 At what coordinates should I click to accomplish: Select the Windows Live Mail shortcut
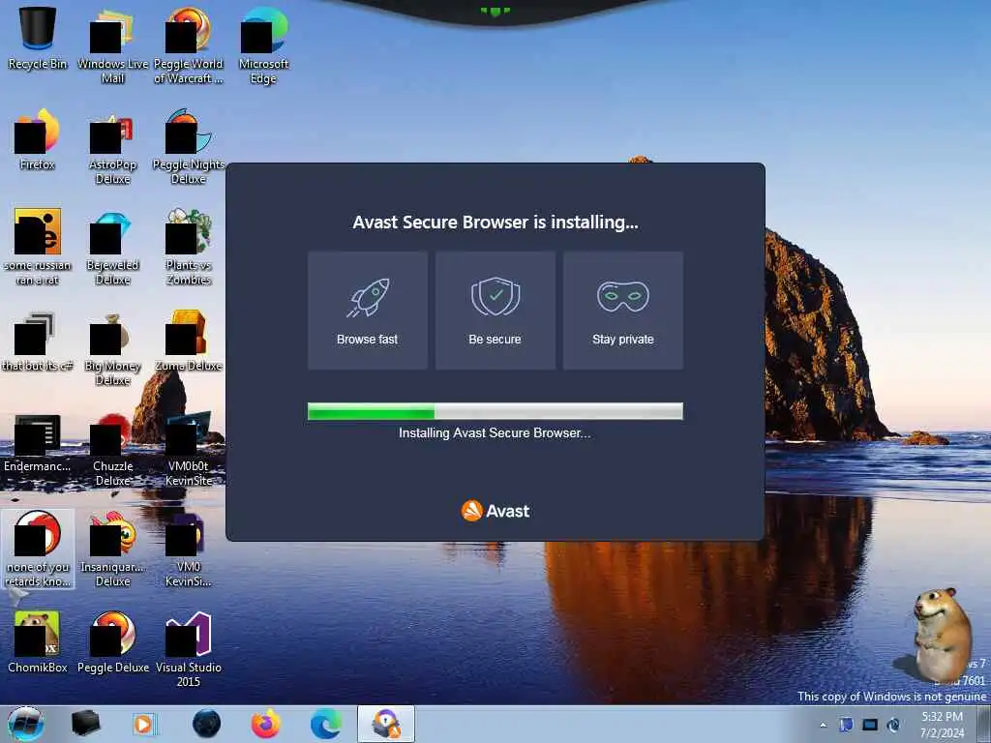(x=112, y=45)
